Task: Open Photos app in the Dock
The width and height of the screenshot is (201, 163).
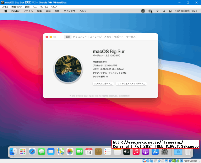Action: tap(70, 152)
